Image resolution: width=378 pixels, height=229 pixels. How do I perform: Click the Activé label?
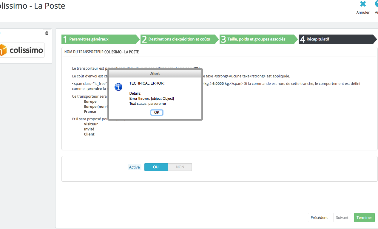pos(135,167)
